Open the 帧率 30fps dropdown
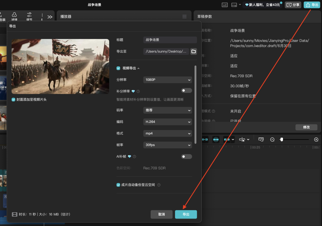Image resolution: width=322 pixels, height=226 pixels. pyautogui.click(x=168, y=145)
